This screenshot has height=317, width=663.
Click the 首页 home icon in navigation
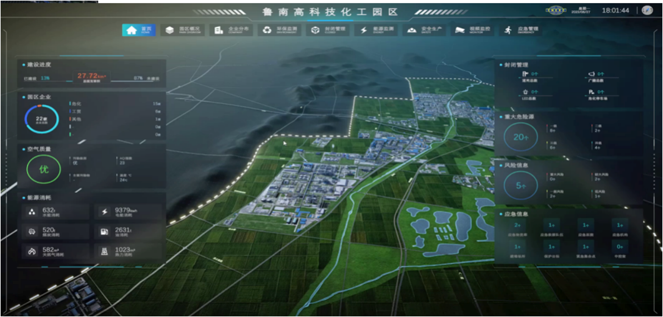[x=131, y=30]
